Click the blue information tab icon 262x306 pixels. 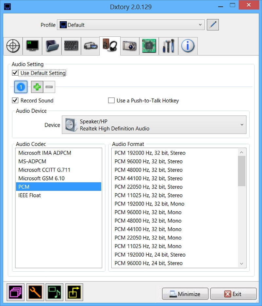188,46
